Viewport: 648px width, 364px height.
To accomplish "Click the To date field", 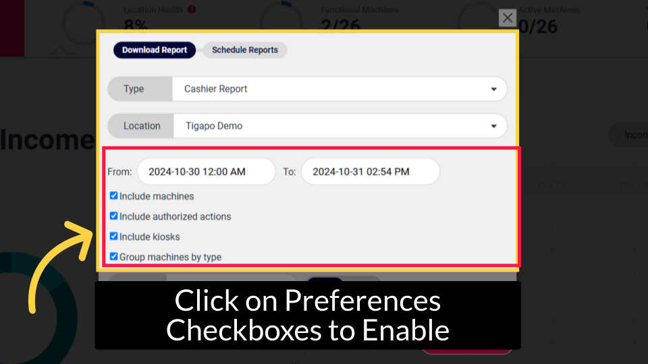I will 371,172.
